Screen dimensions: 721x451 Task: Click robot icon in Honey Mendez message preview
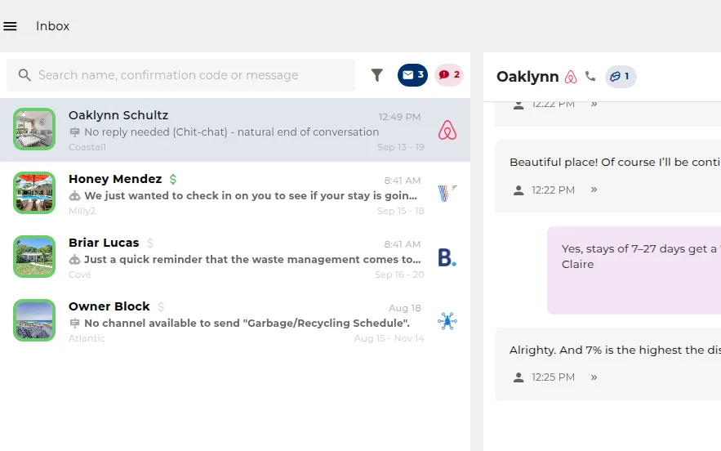(74, 196)
